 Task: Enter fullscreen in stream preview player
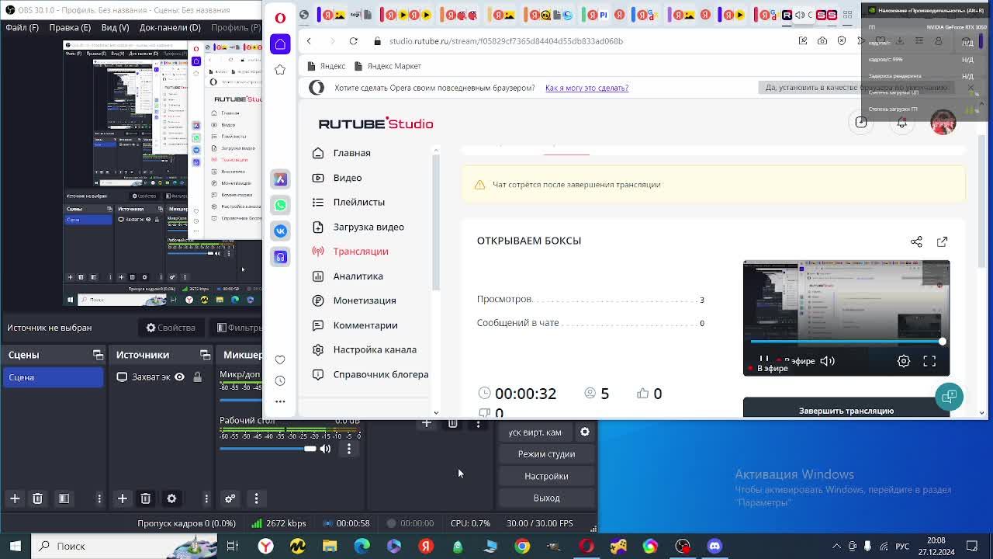(x=929, y=361)
